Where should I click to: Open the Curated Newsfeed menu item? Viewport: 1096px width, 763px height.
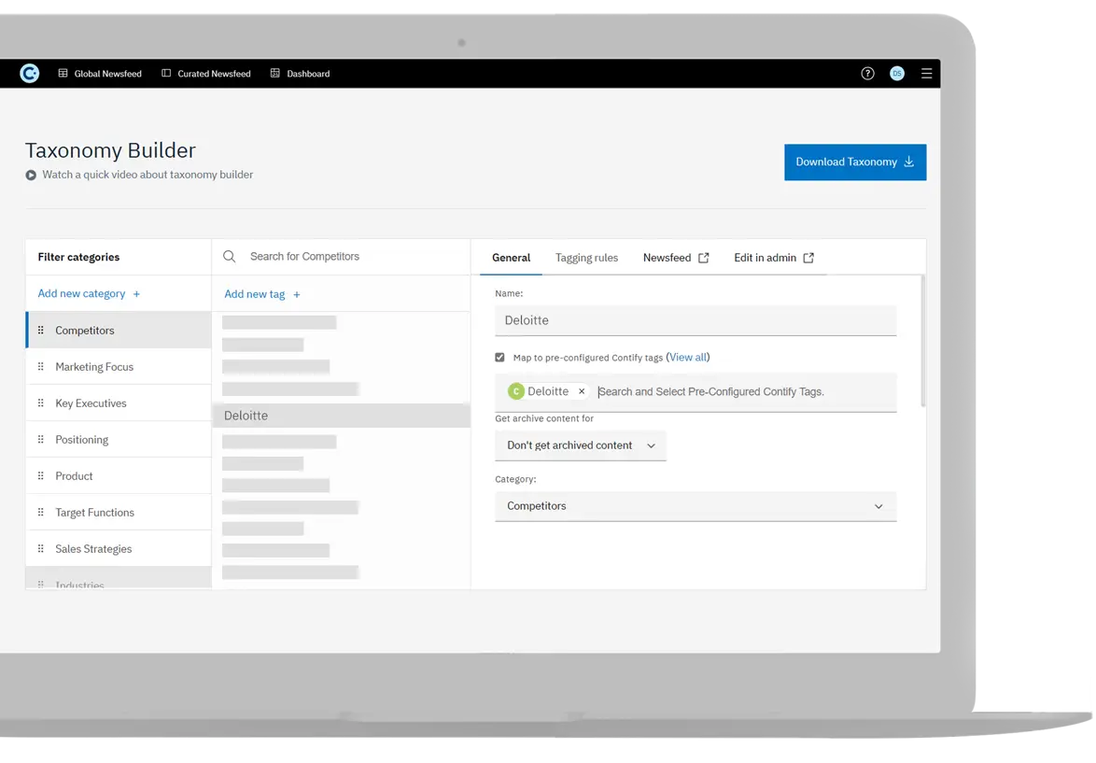[206, 74]
